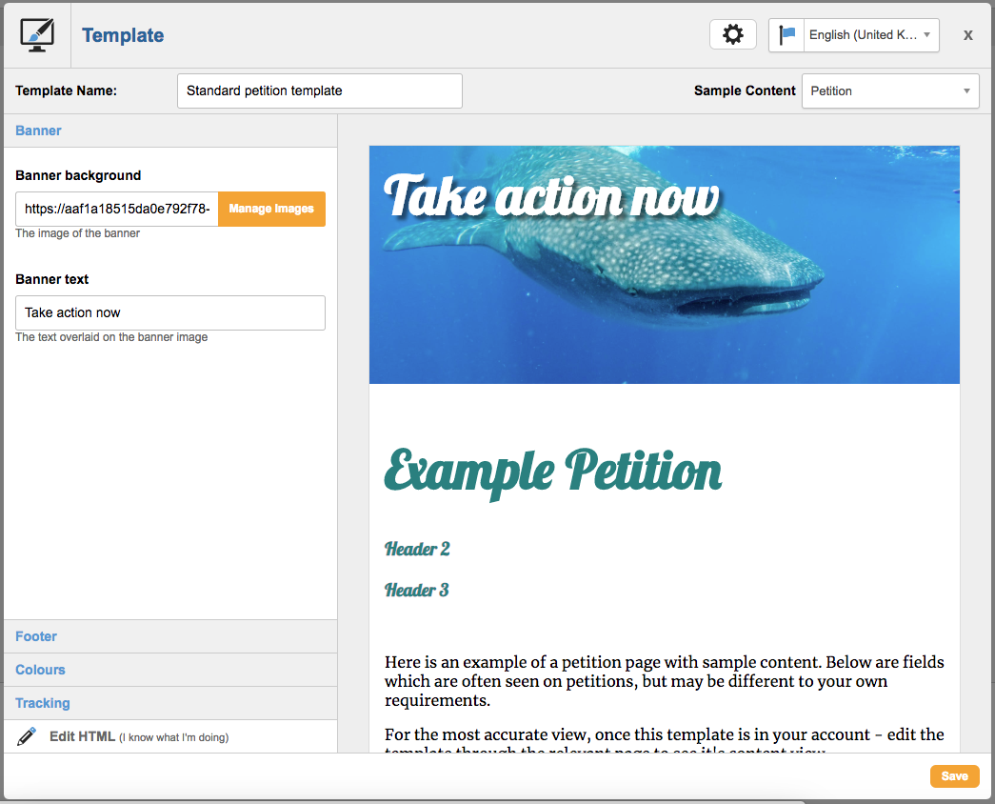This screenshot has width=995, height=804.
Task: Open settings via the gear icon
Action: 732,34
